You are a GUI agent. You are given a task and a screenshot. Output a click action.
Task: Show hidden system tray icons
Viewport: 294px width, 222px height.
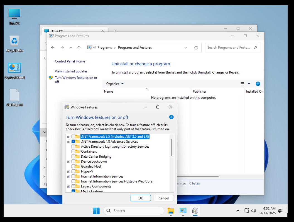pos(238,211)
